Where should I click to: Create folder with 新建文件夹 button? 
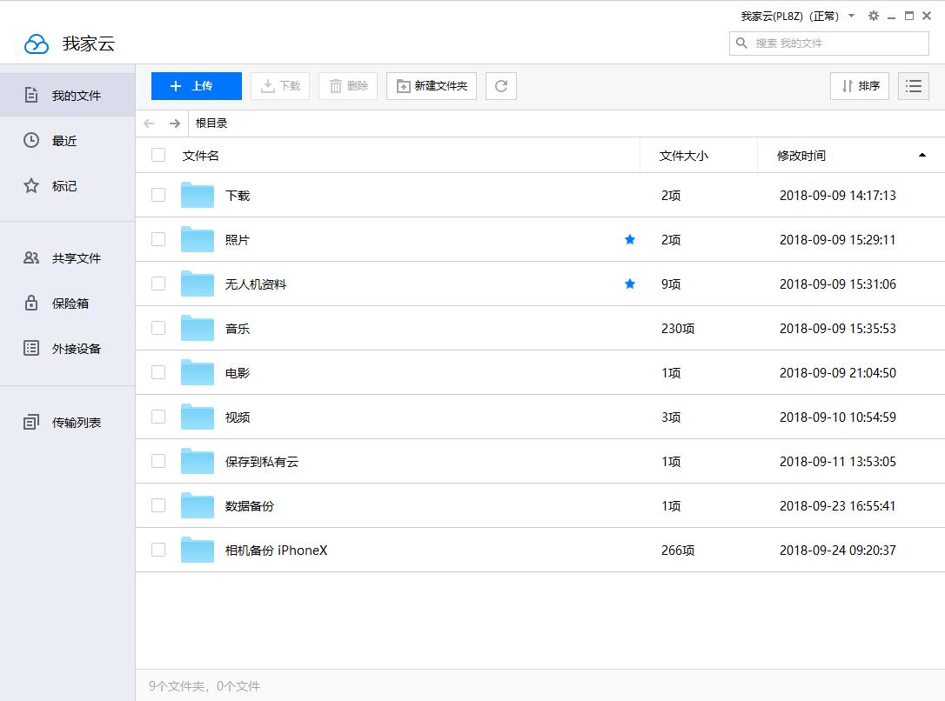[x=432, y=85]
